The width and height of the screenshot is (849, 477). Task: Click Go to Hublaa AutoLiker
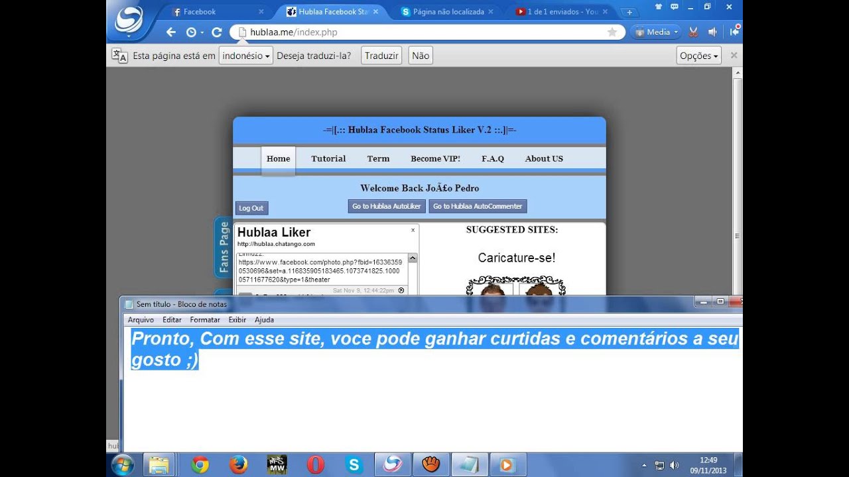pyautogui.click(x=387, y=206)
